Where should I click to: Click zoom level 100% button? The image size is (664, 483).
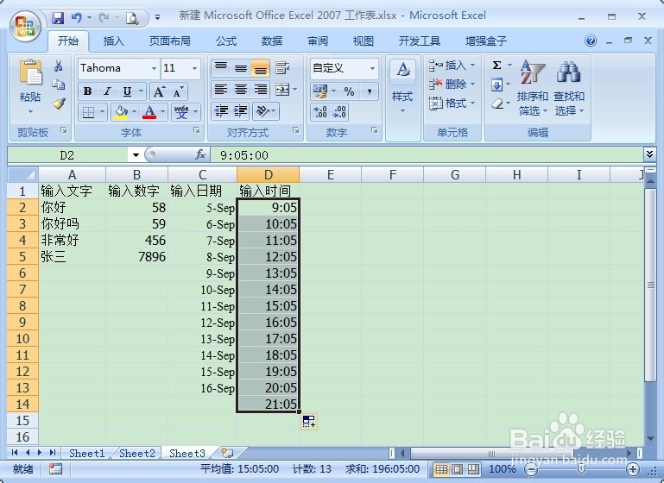pos(503,469)
